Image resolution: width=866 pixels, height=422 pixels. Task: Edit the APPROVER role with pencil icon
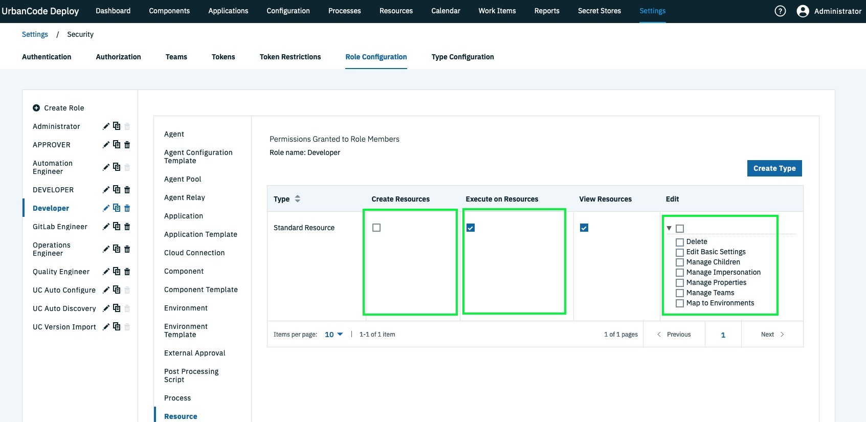pos(106,145)
